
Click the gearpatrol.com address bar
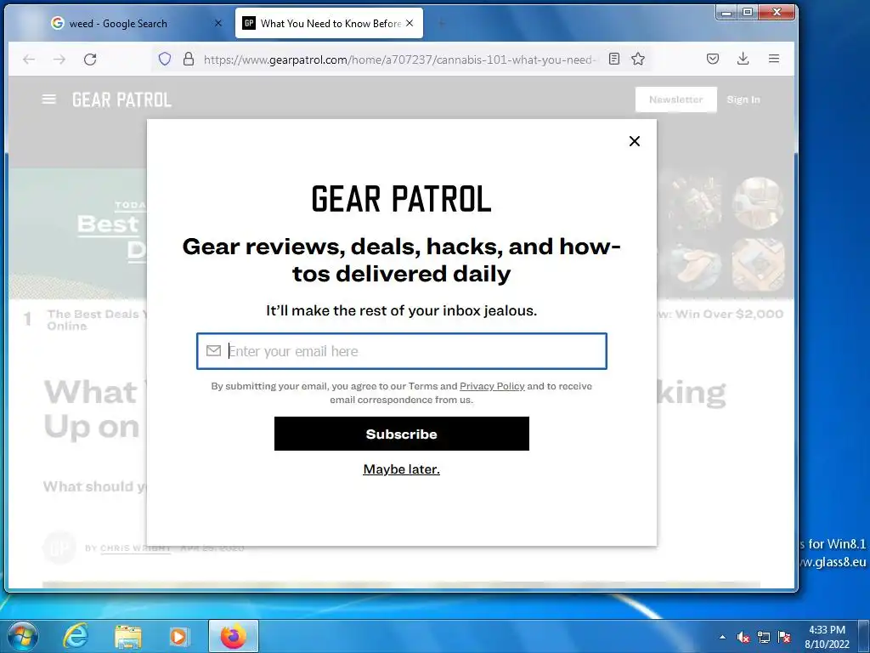point(399,60)
